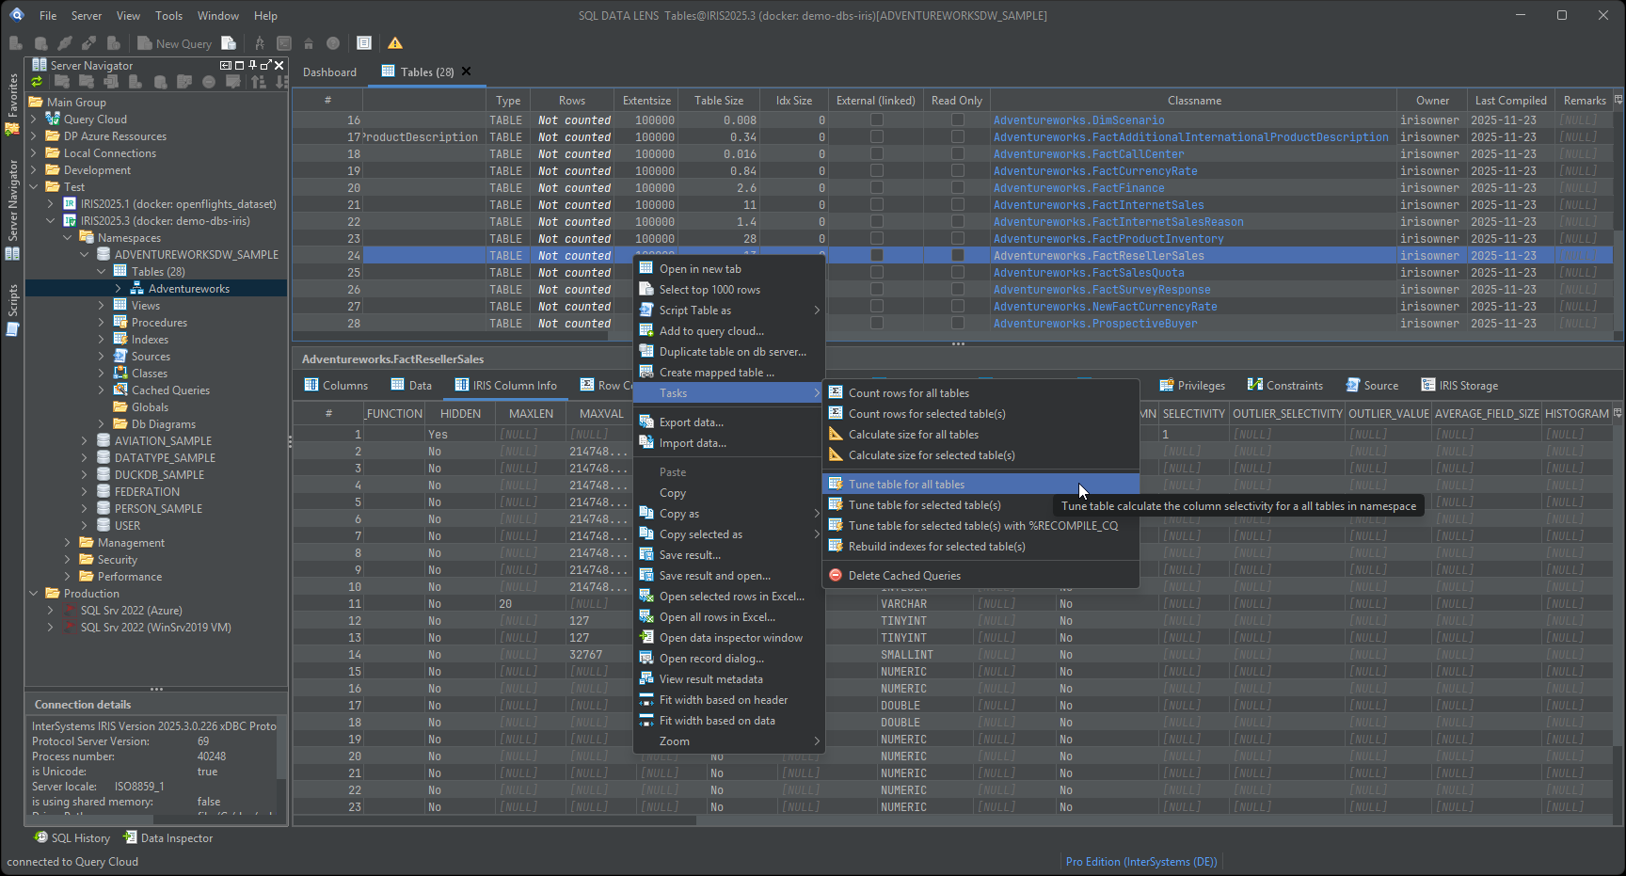1626x876 pixels.
Task: Click the database script file icon beside New Query
Action: click(x=229, y=43)
